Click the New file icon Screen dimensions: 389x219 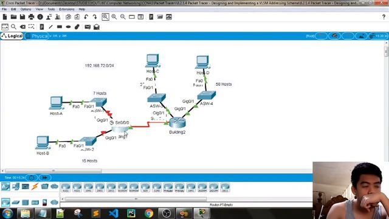tap(5, 17)
